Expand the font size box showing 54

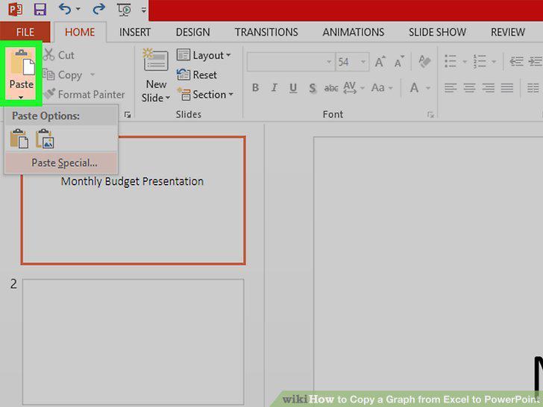[363, 62]
